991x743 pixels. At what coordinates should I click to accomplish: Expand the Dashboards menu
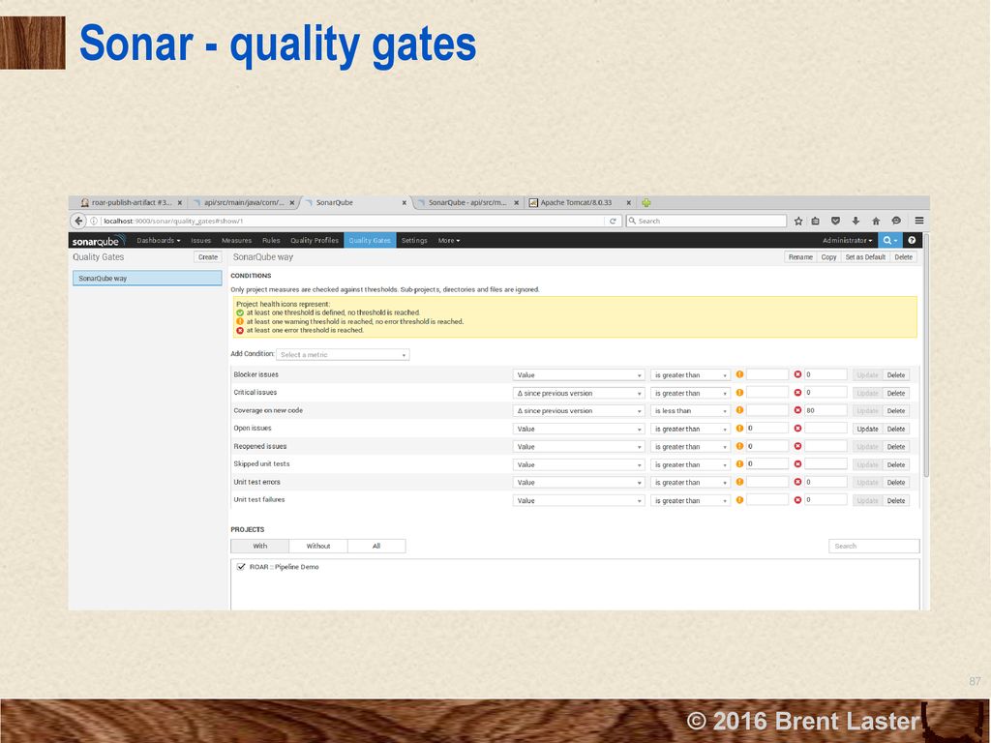click(x=159, y=240)
